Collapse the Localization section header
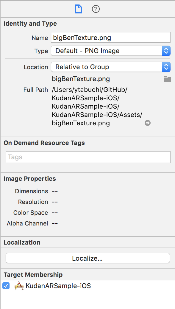175x309 pixels. point(22,242)
